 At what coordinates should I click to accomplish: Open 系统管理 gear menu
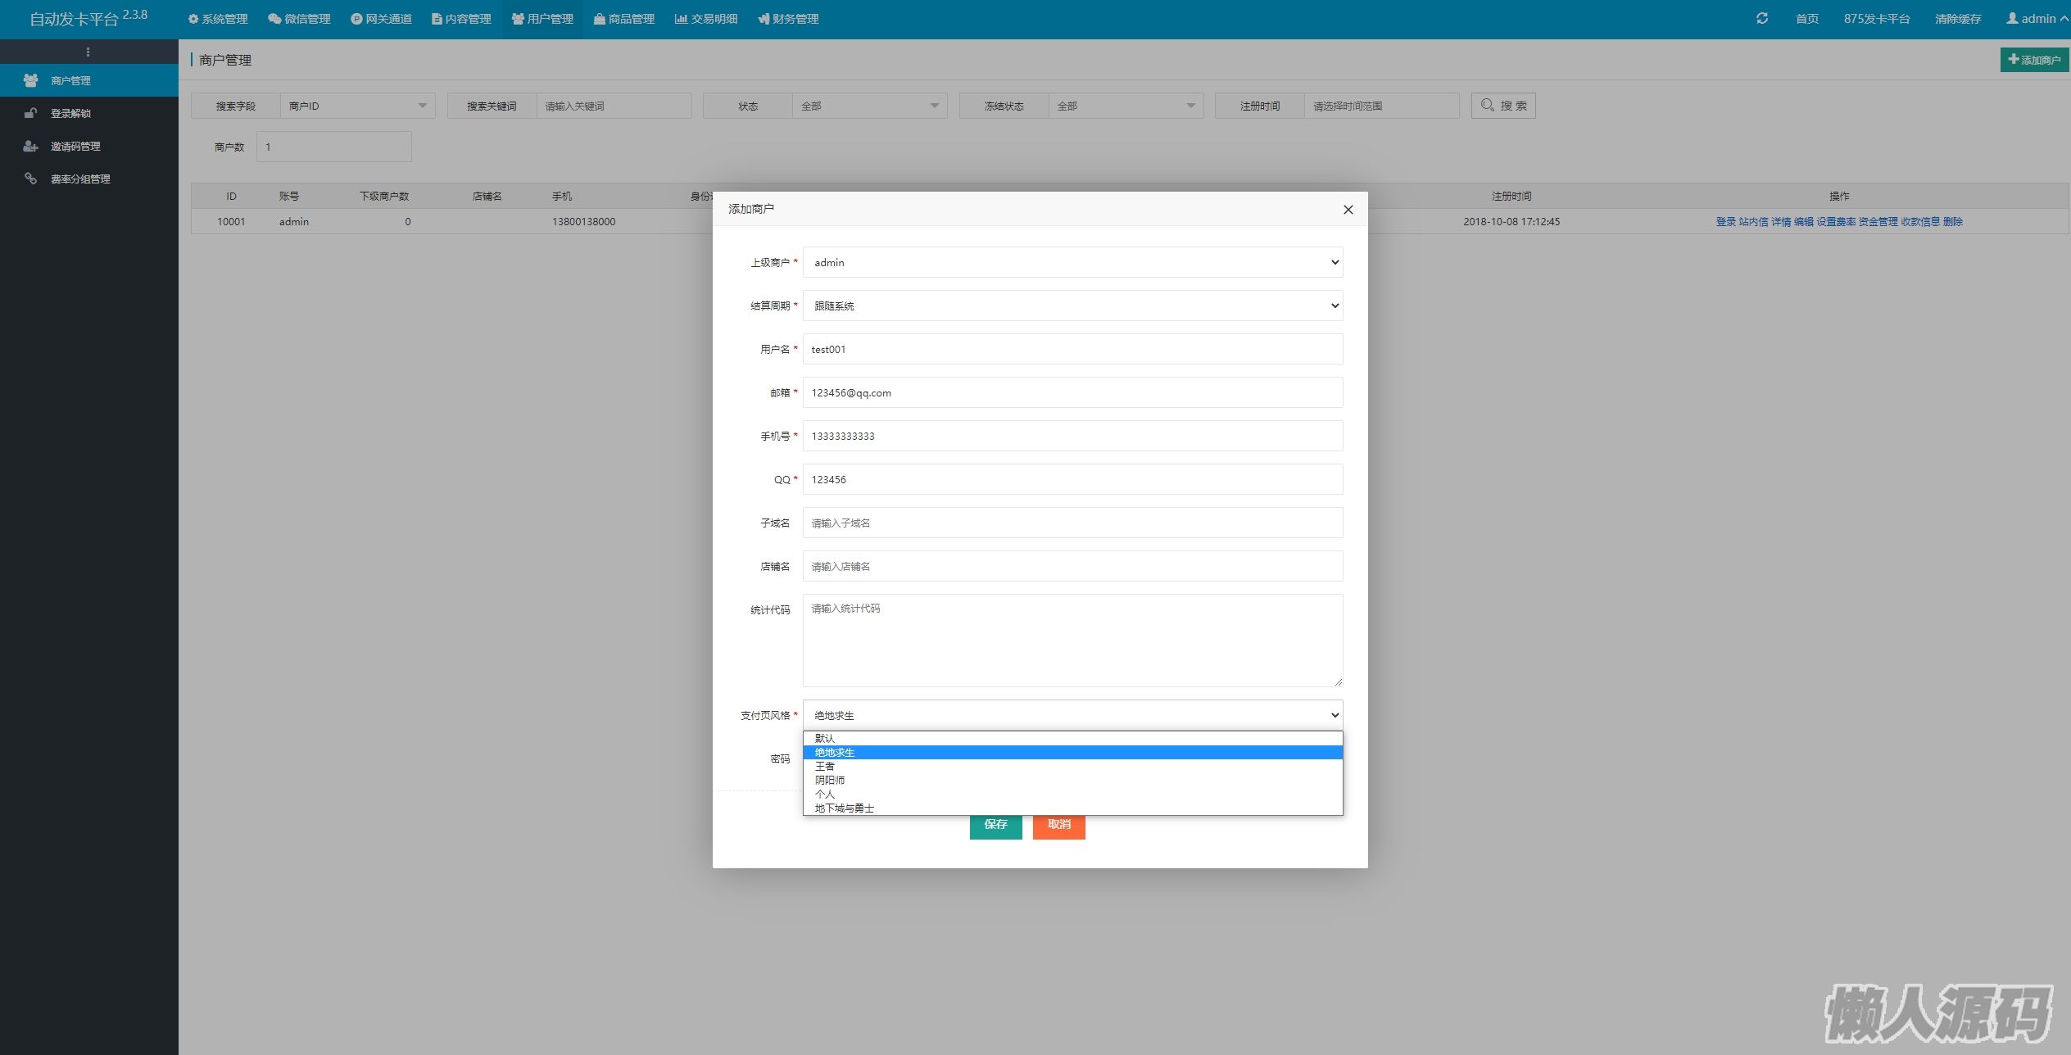click(x=218, y=19)
